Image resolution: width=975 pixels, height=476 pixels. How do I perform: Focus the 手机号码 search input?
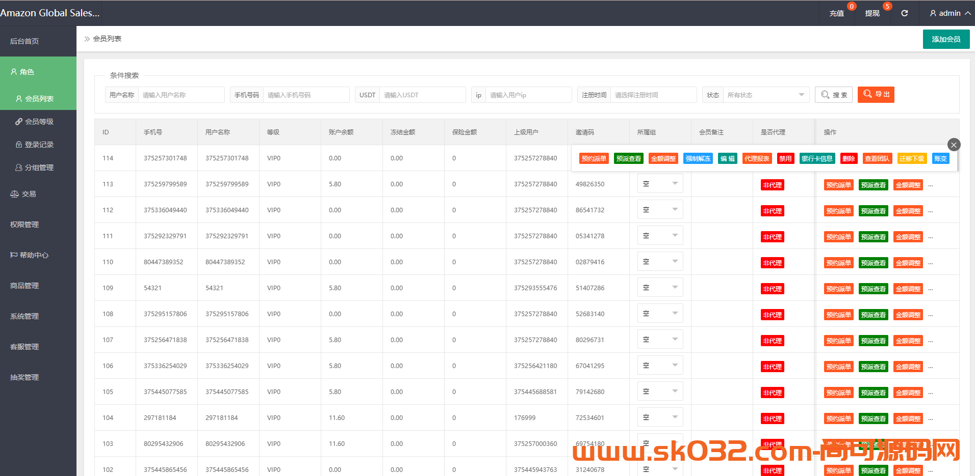click(x=306, y=95)
